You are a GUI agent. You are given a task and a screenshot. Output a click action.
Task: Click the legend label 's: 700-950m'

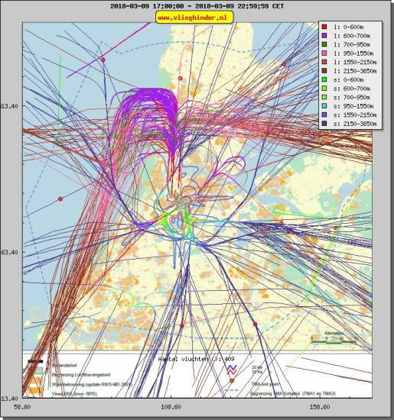pyautogui.click(x=352, y=97)
